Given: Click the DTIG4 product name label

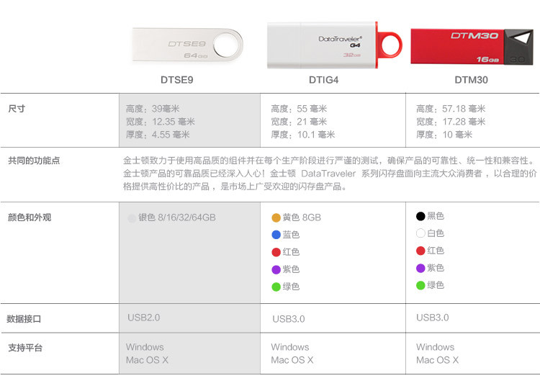Looking at the screenshot, I should point(323,80).
